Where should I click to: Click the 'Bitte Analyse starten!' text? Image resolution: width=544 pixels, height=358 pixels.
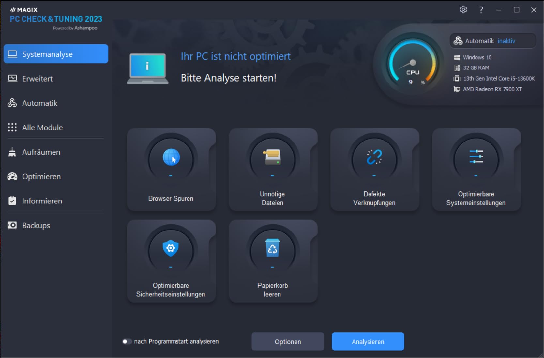pyautogui.click(x=228, y=78)
